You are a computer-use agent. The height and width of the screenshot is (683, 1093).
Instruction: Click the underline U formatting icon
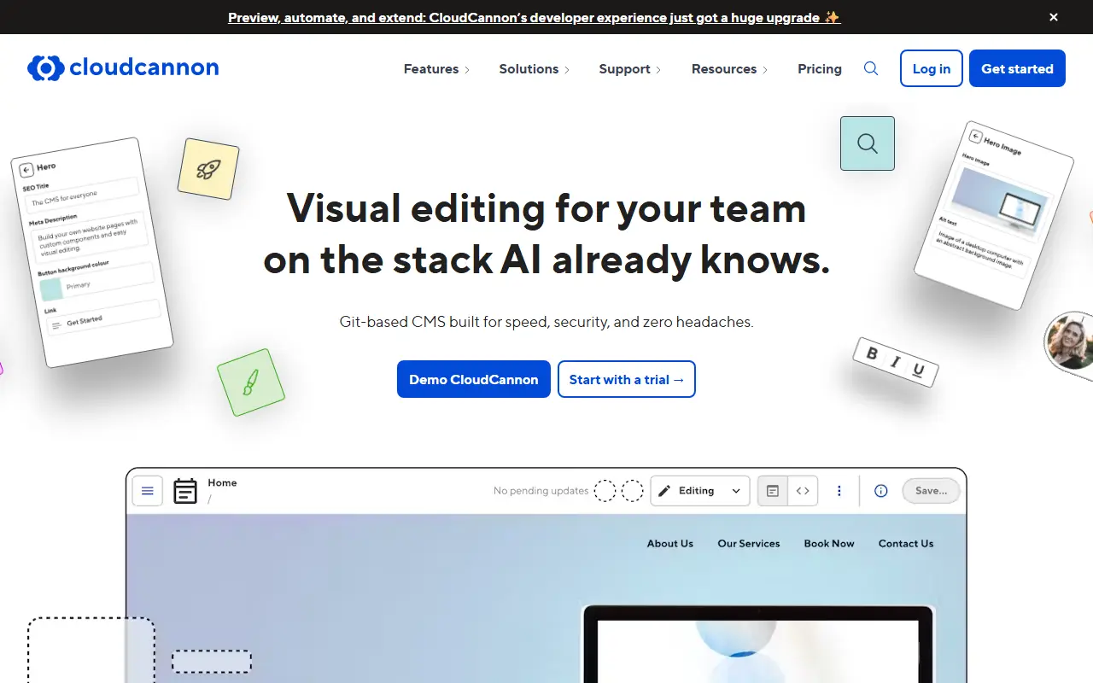click(919, 370)
